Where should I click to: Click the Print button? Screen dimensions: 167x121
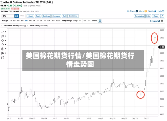point(148,16)
